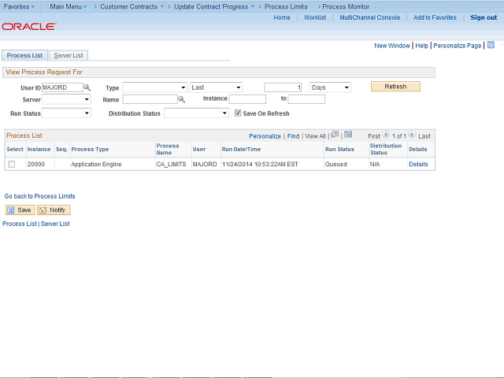The width and height of the screenshot is (504, 378).
Task: Sort by Run Date/Time column header
Action: (241, 149)
